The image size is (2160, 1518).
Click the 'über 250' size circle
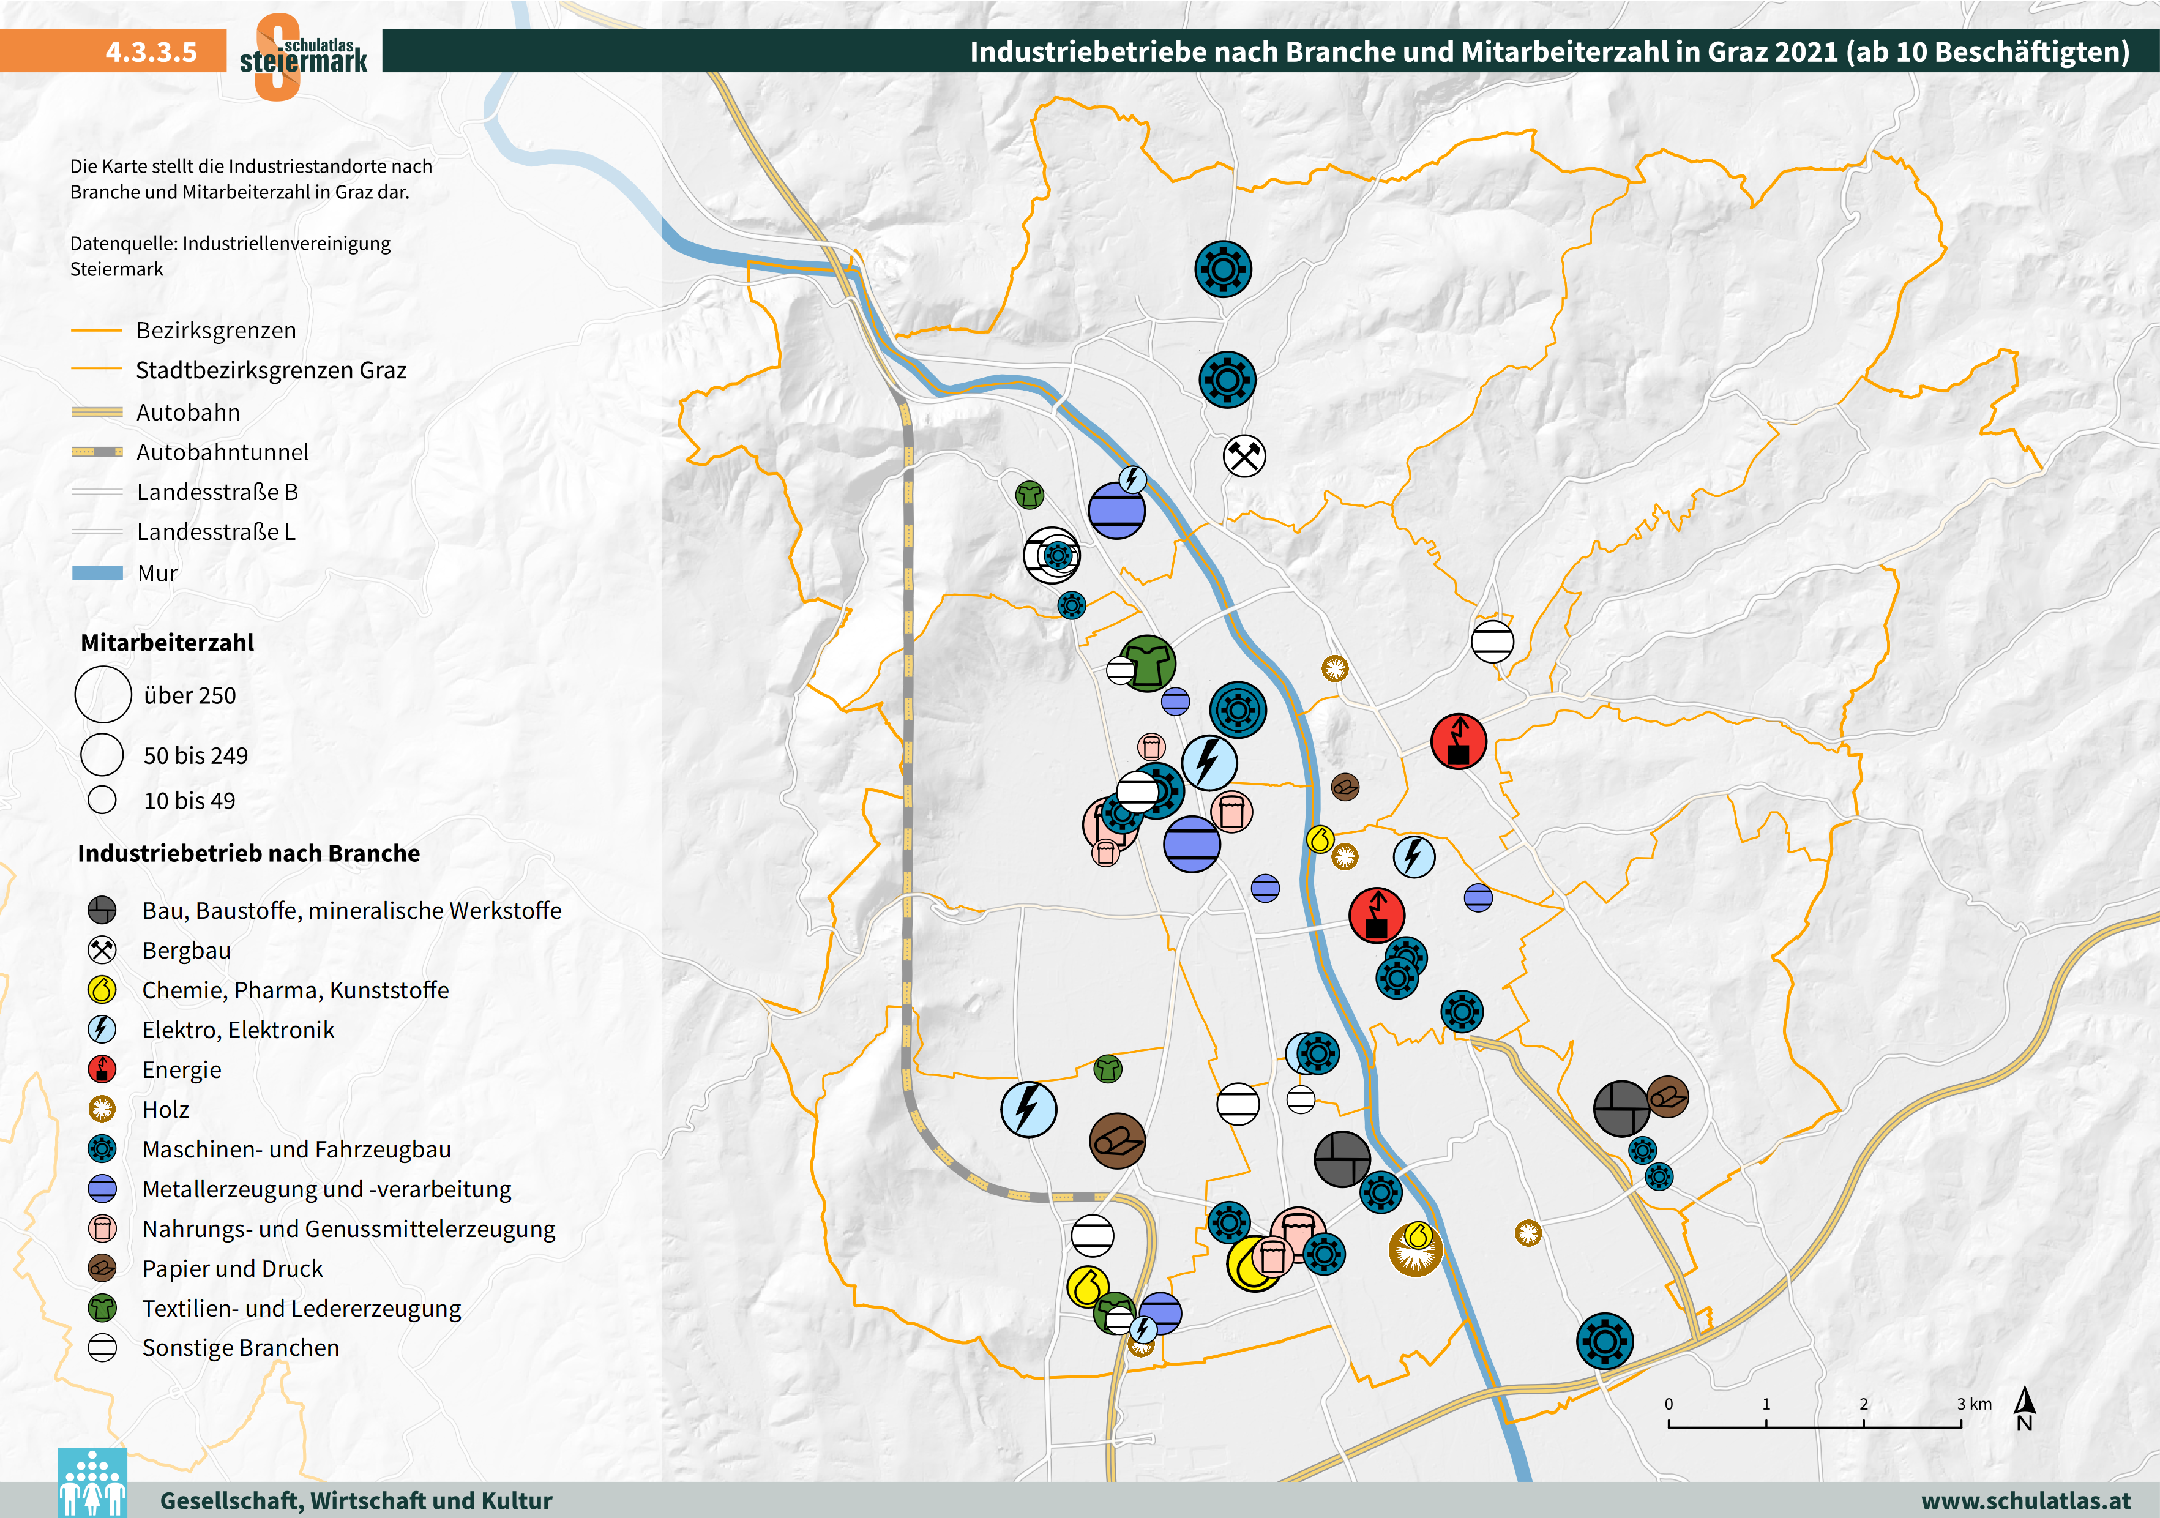(103, 694)
